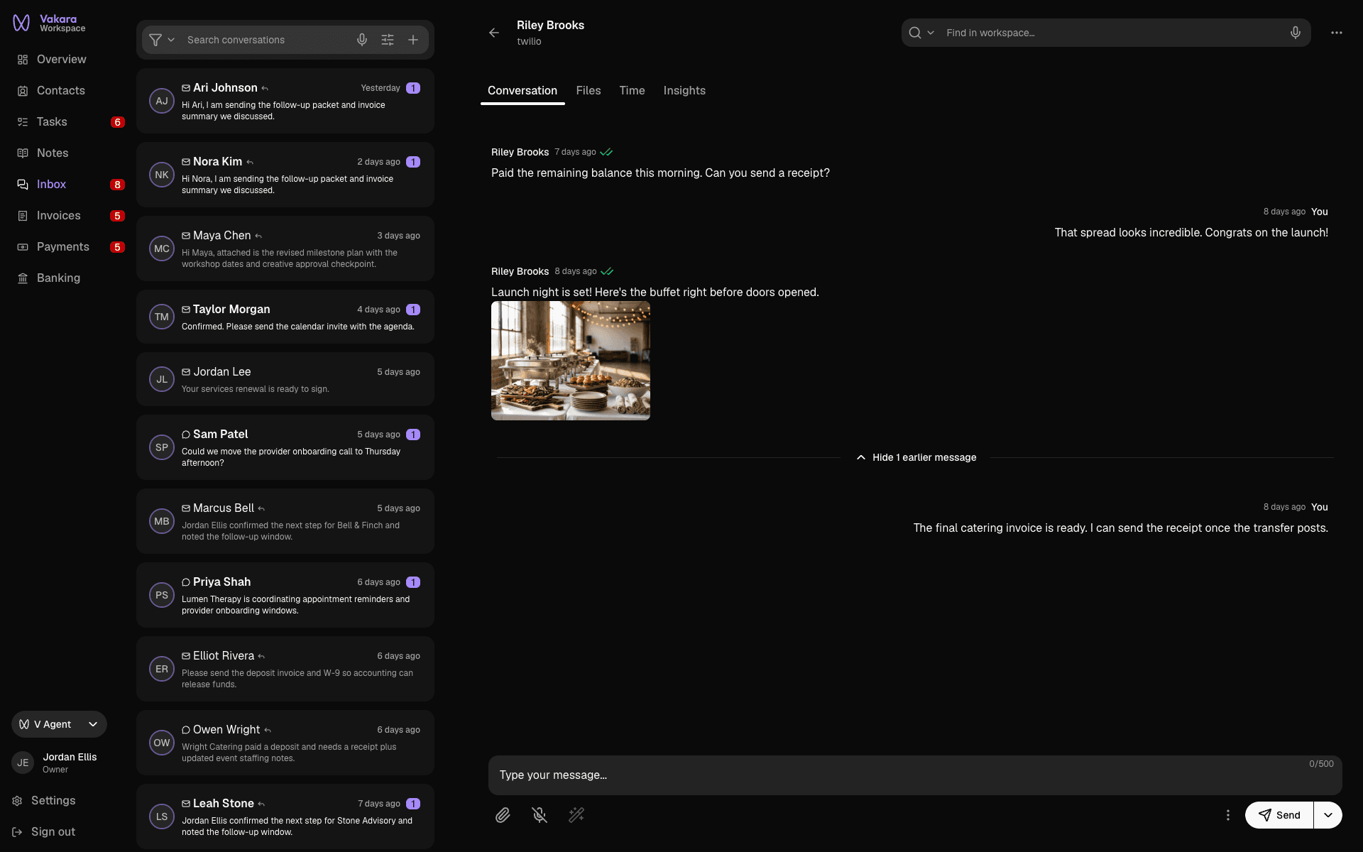
Task: Open Elliot Rivera conversation
Action: [285, 669]
